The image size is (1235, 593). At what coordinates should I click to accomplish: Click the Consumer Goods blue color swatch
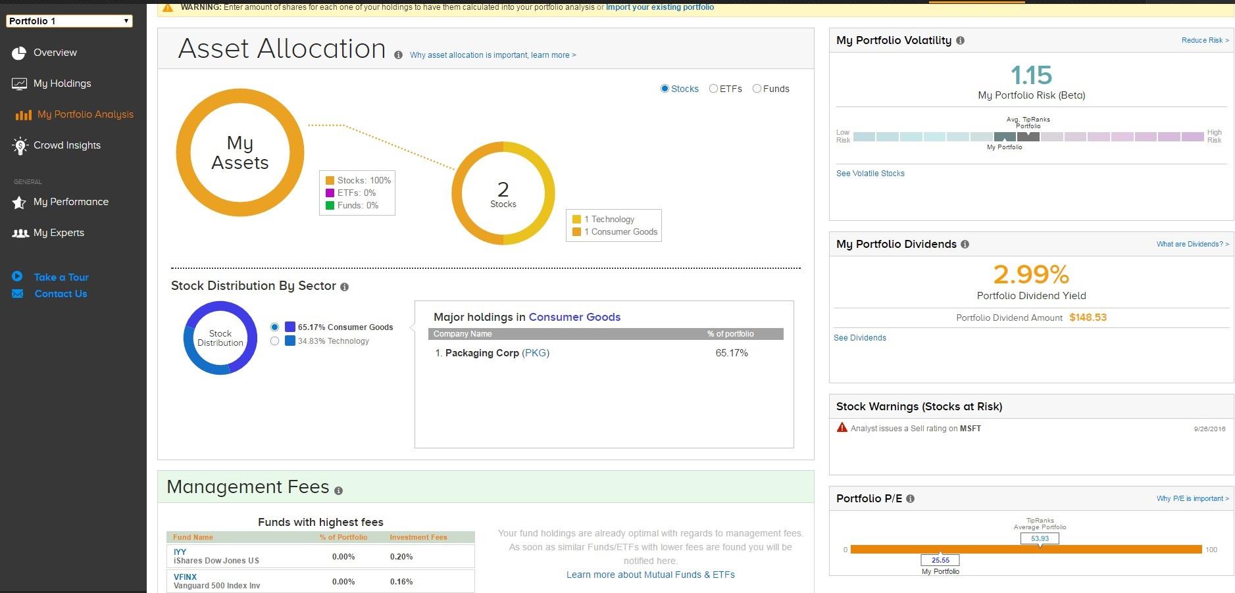(x=290, y=327)
